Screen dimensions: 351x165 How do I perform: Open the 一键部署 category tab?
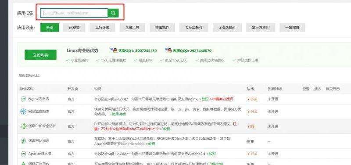coord(292,28)
